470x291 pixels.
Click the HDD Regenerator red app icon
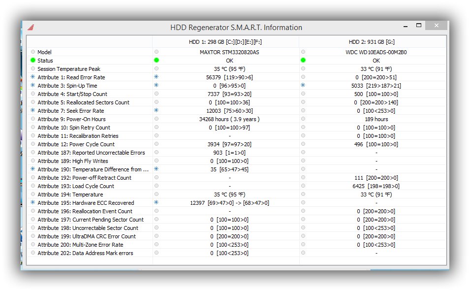click(31, 27)
